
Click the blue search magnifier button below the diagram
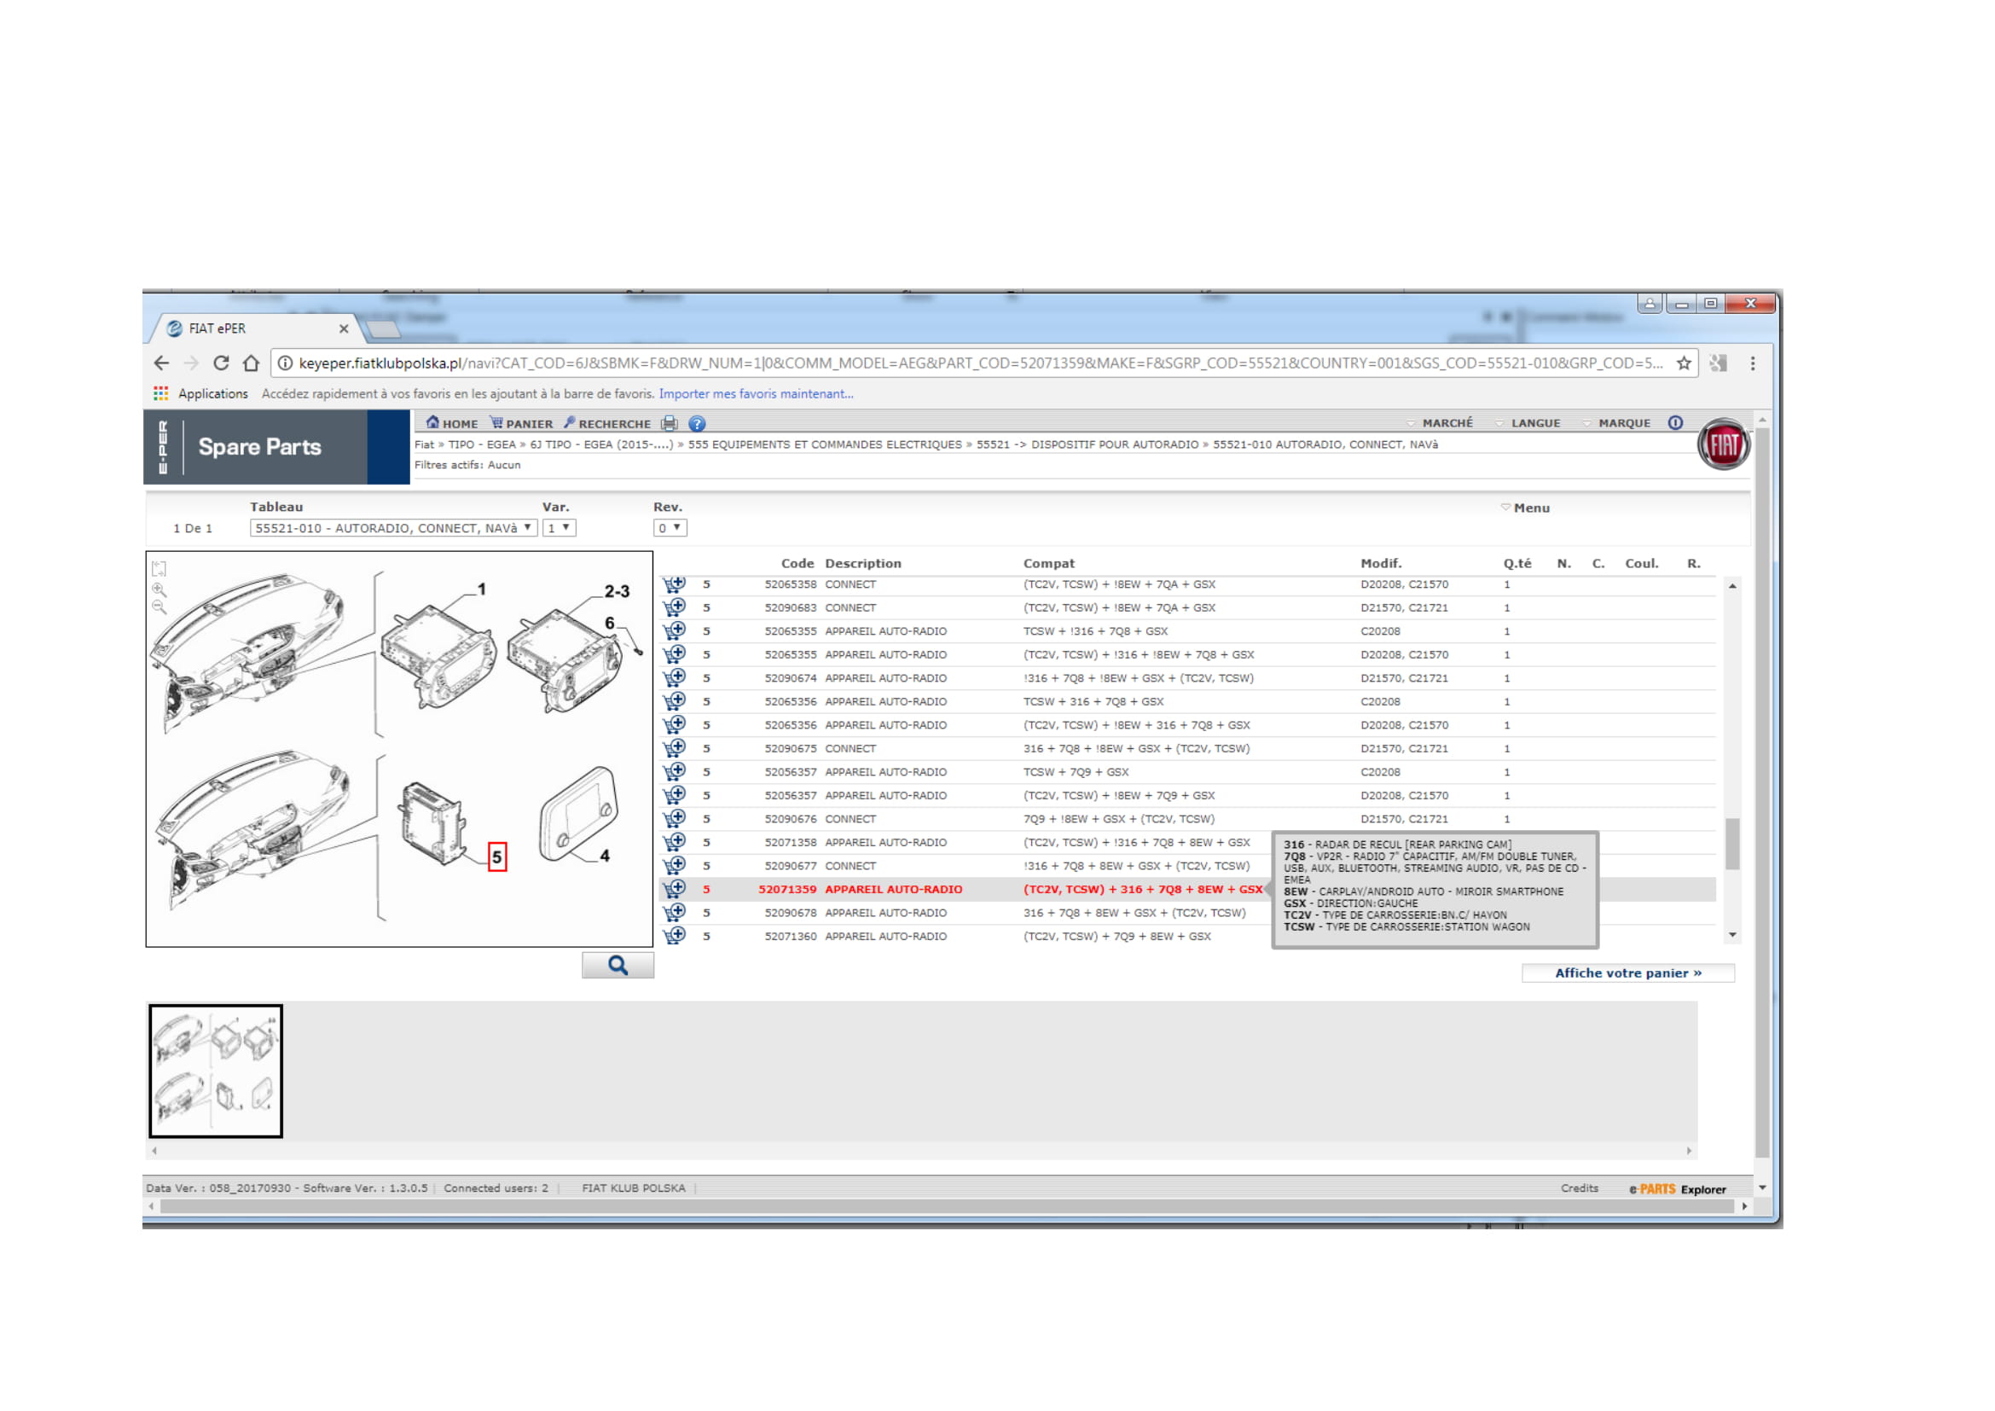(618, 966)
